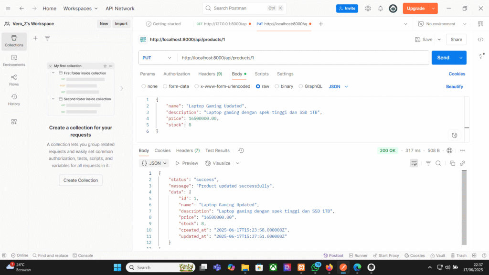This screenshot has height=275, width=489.
Task: Open the Flows sidebar panel
Action: tap(14, 79)
